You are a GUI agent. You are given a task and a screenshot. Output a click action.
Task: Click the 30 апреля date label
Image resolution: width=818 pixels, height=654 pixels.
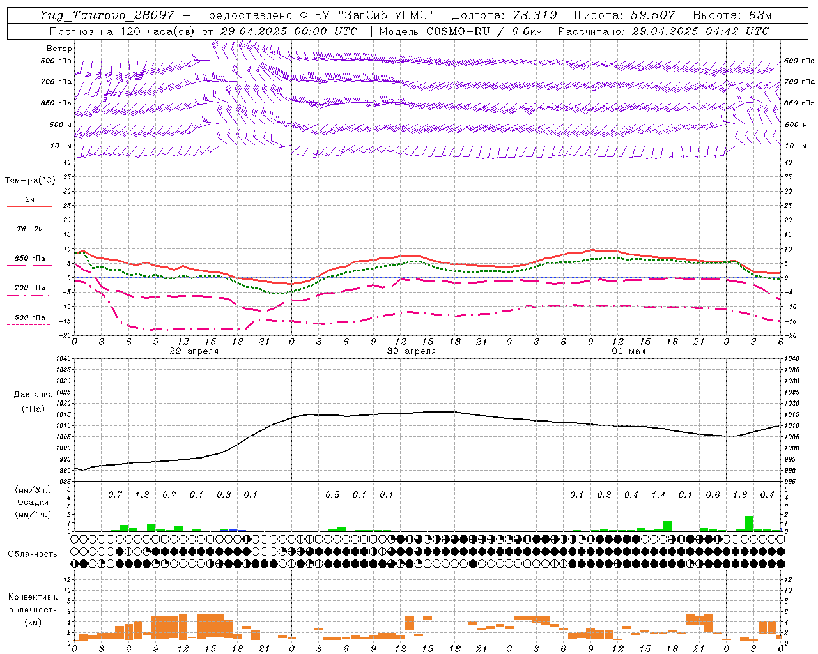[x=412, y=351]
